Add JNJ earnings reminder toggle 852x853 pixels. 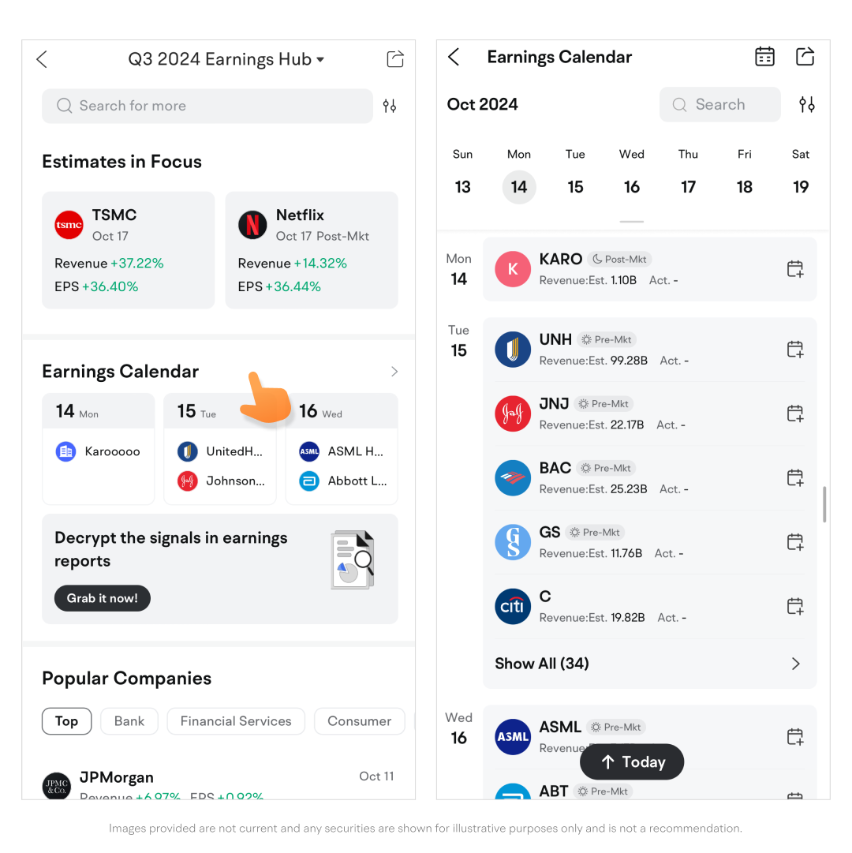(x=795, y=413)
